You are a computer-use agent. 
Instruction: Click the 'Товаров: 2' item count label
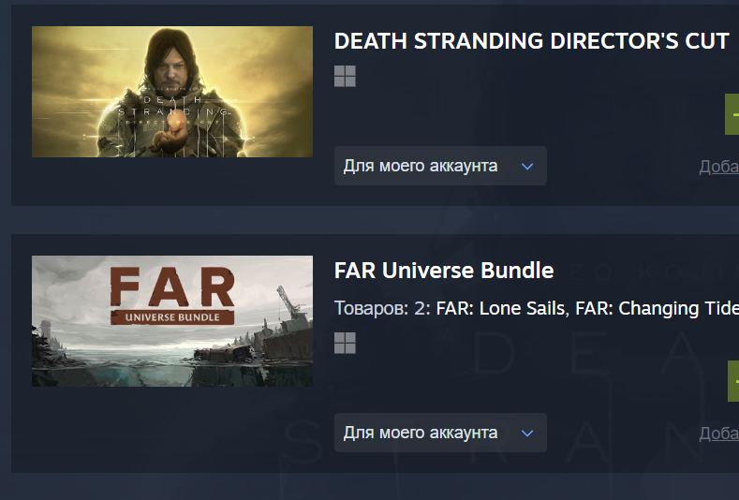pyautogui.click(x=382, y=308)
